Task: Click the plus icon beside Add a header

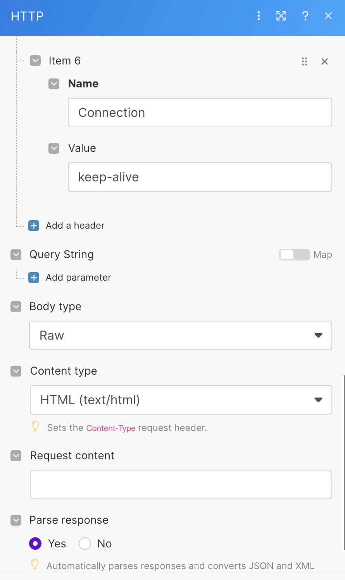Action: 34,226
